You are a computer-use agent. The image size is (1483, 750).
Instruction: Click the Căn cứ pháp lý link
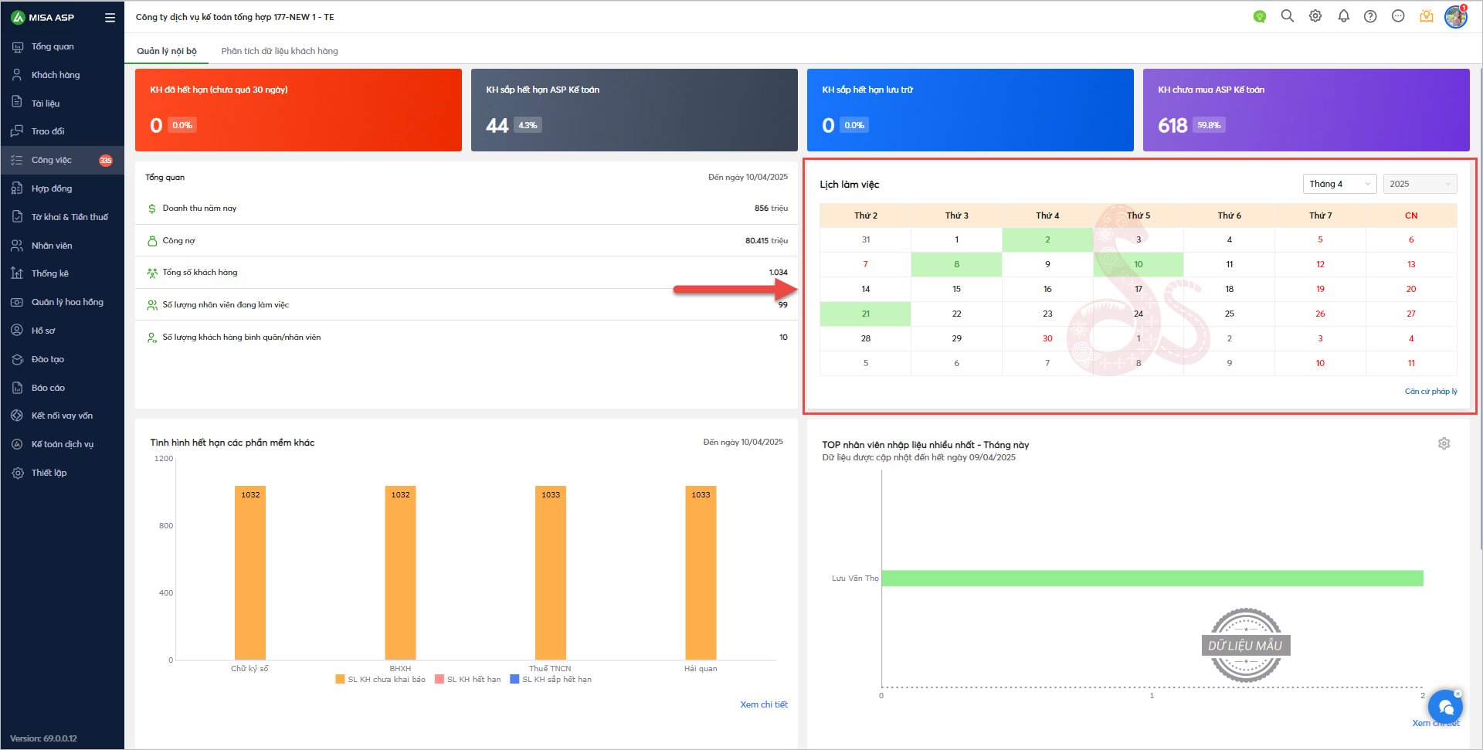1430,392
